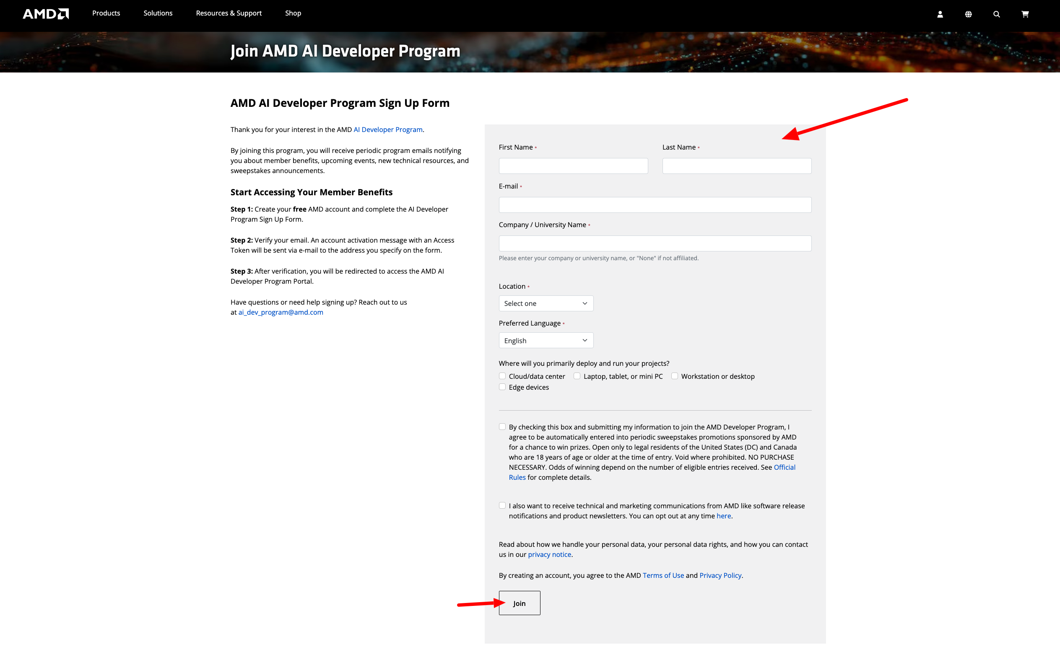Image resolution: width=1060 pixels, height=665 pixels.
Task: Click the AMD logo
Action: click(46, 14)
